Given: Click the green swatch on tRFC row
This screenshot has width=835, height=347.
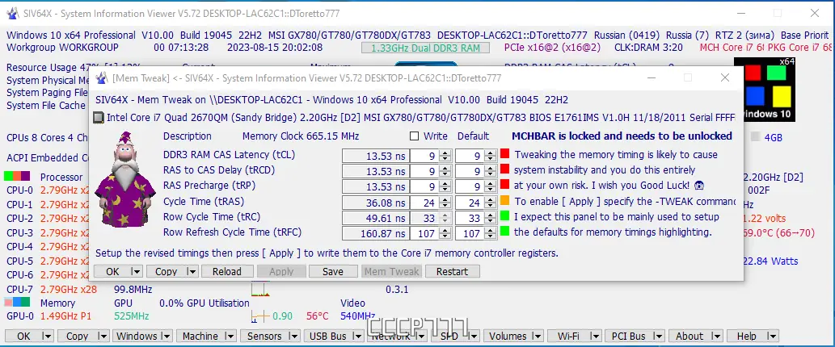Looking at the screenshot, I should tap(505, 232).
